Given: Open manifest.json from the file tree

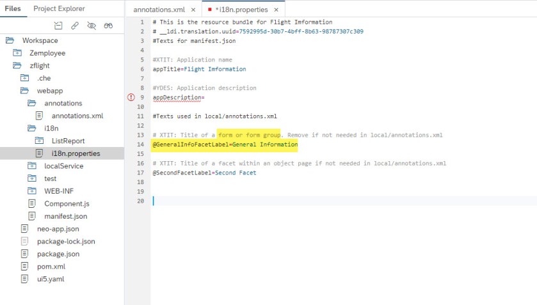Looking at the screenshot, I should click(65, 216).
